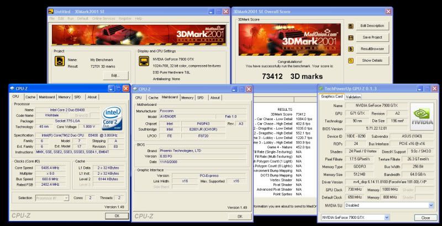Switch to SPD tab in left CPU-Z window
Viewport: 442px width, 226px height.
tap(78, 97)
